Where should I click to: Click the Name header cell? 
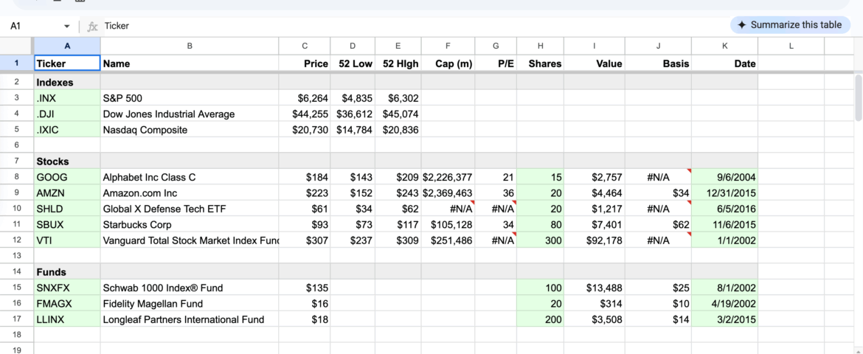point(190,63)
